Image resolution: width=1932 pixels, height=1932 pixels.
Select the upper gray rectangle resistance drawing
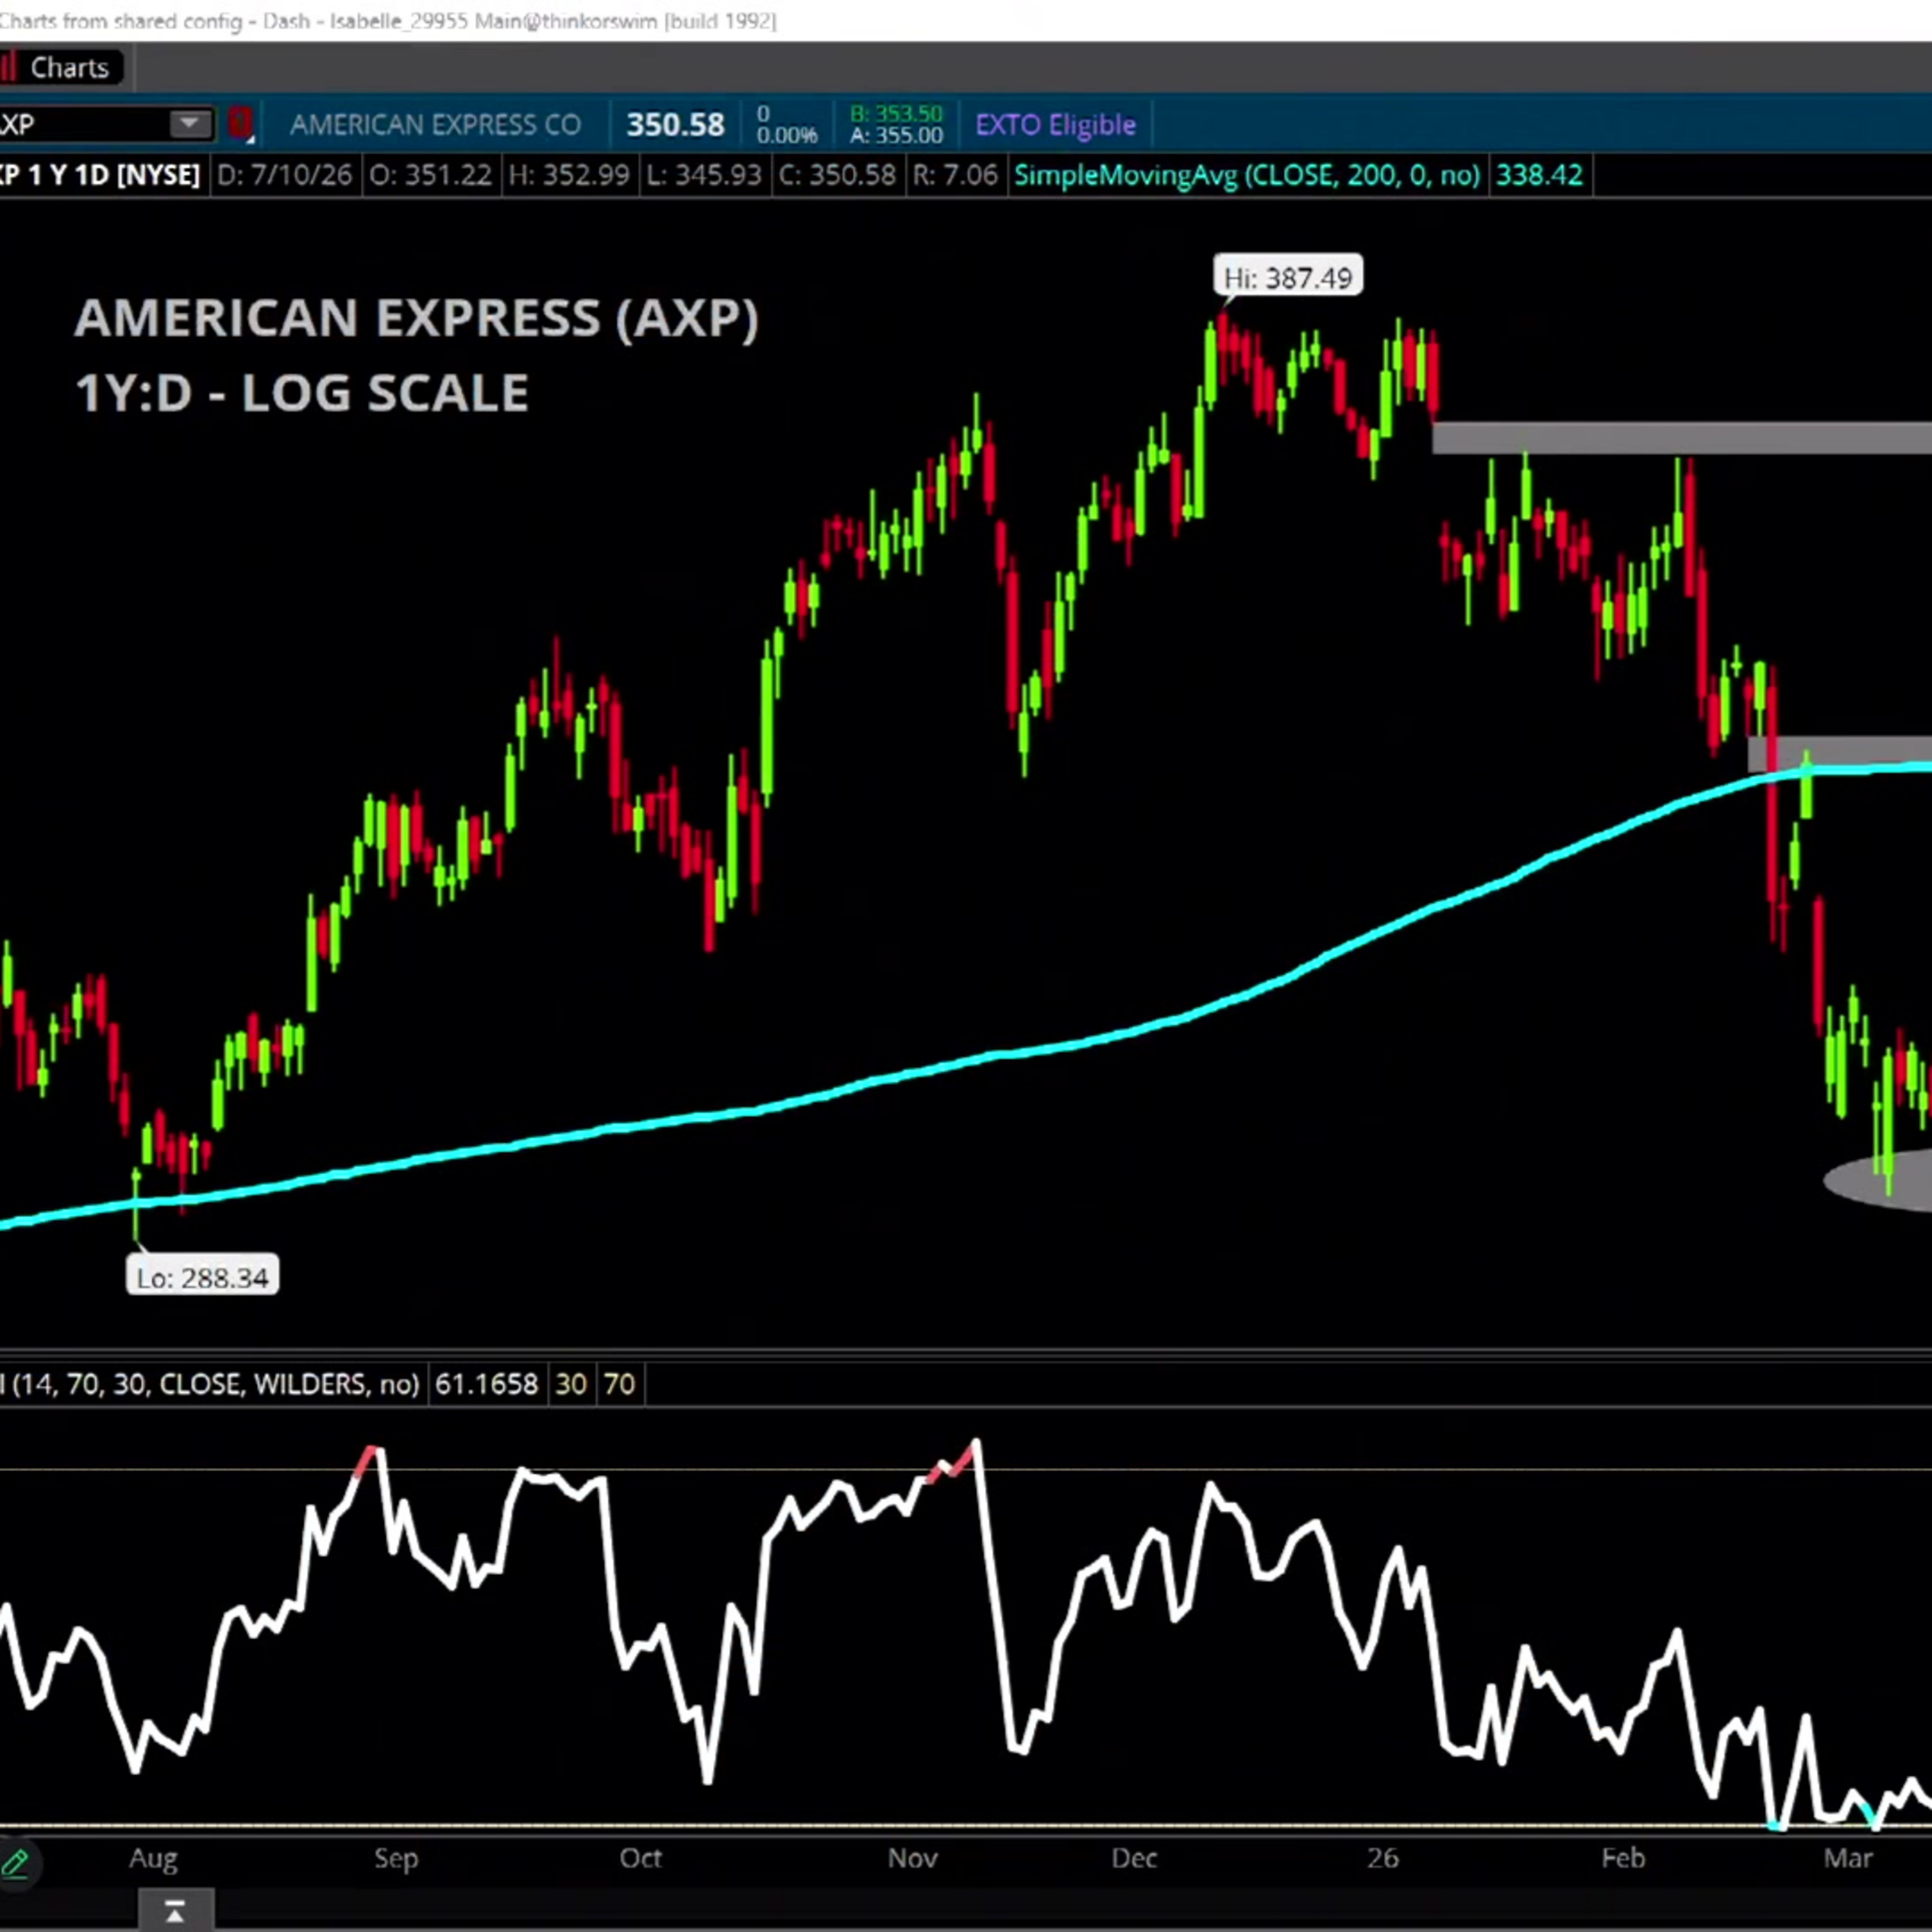click(x=1682, y=438)
